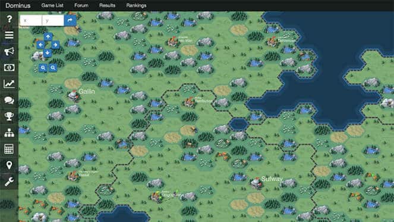The image size is (394, 222).
Task: Open the Forum menu item
Action: coord(81,5)
